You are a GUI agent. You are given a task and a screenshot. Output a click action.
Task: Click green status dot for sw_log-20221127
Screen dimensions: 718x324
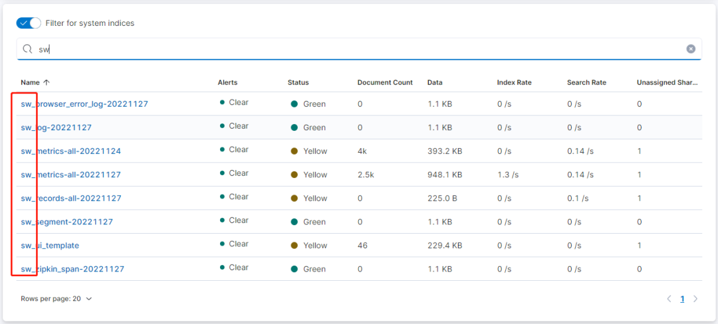(294, 127)
